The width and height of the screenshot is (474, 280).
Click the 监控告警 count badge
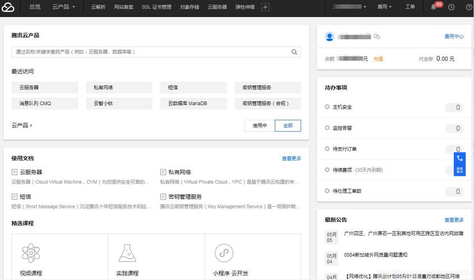tap(454, 128)
